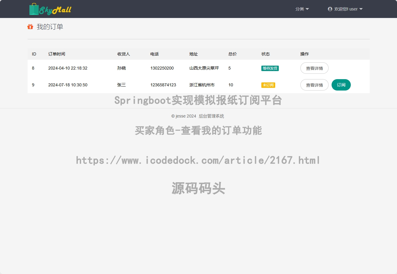The image size is (397, 274).
Task: Click the total price 5 cell
Action: point(230,68)
